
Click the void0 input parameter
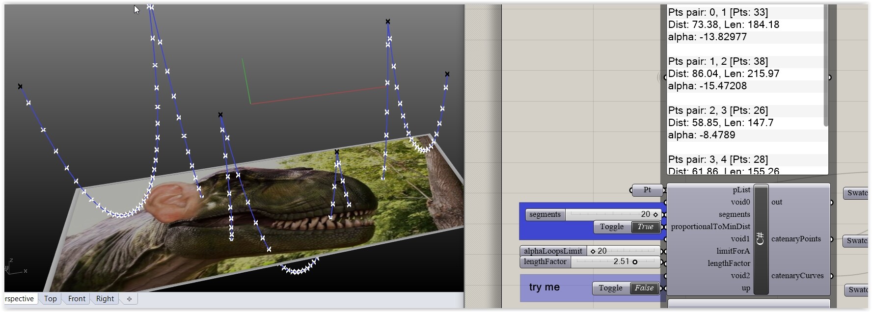(x=740, y=202)
